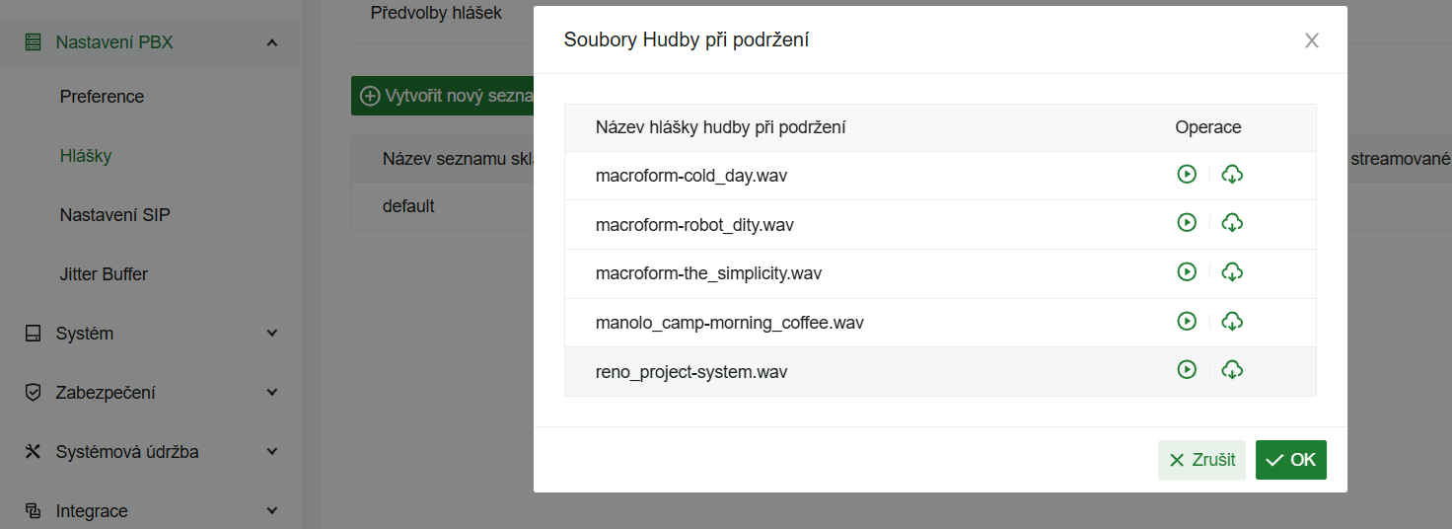Download macroform-cold_day.wav file

[x=1232, y=175]
